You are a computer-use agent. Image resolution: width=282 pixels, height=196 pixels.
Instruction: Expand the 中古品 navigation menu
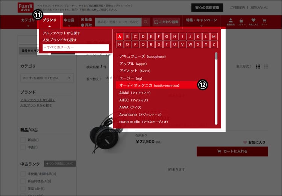pyautogui.click(x=69, y=22)
